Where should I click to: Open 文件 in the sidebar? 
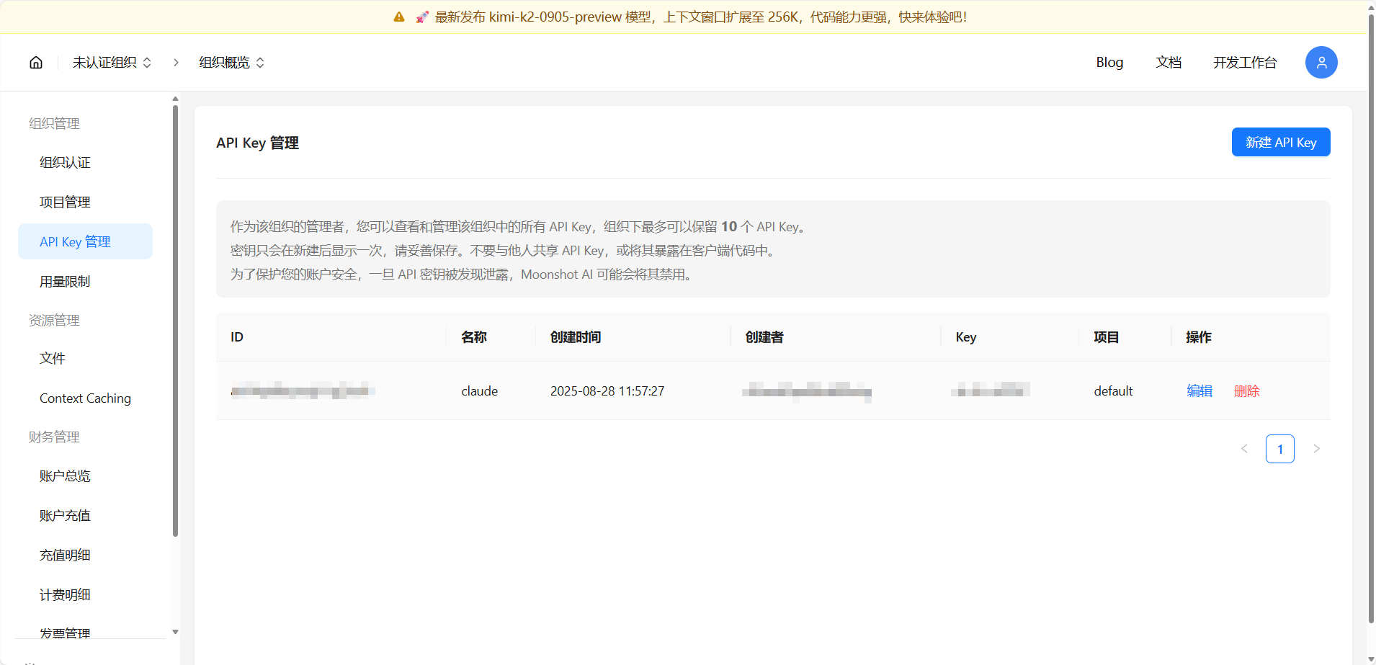coord(85,359)
